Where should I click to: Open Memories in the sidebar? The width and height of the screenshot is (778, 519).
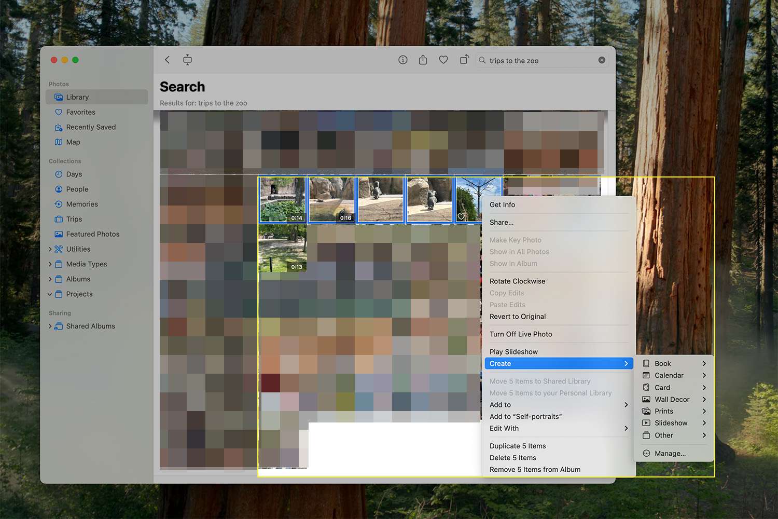pos(82,204)
